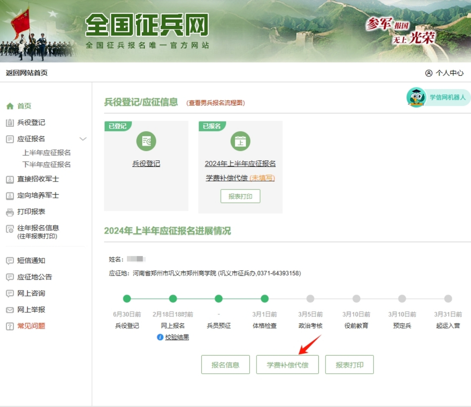Image resolution: width=471 pixels, height=407 pixels.
Task: Click the 直接招收军士 sidebar icon
Action: [9, 179]
